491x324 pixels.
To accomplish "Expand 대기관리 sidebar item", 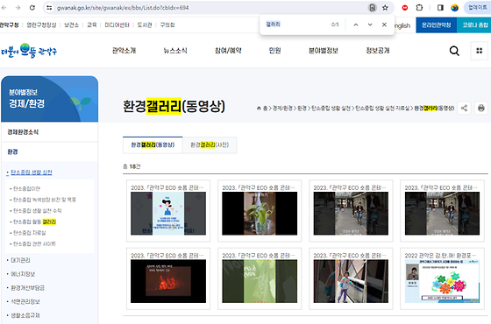I will point(20,260).
